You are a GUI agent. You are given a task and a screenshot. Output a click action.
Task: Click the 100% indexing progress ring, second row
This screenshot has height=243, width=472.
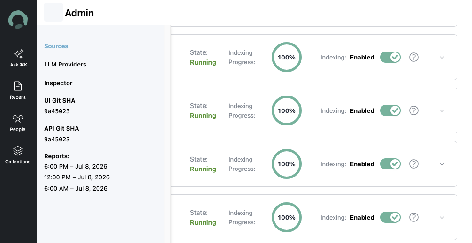pyautogui.click(x=287, y=110)
